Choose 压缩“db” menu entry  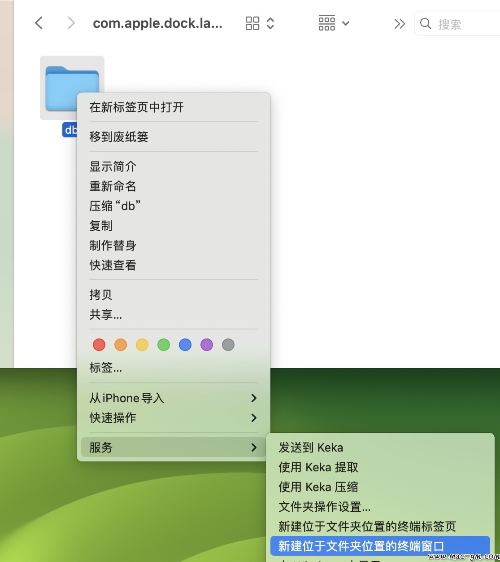[x=174, y=206]
